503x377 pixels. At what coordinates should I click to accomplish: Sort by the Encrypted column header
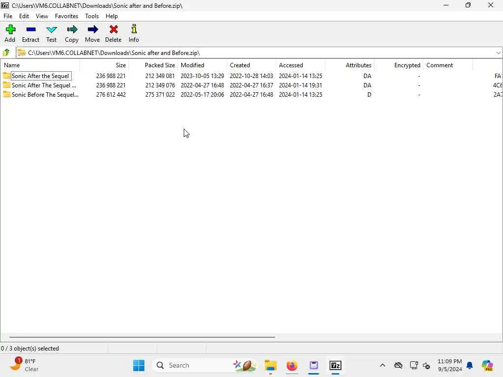tap(399, 65)
